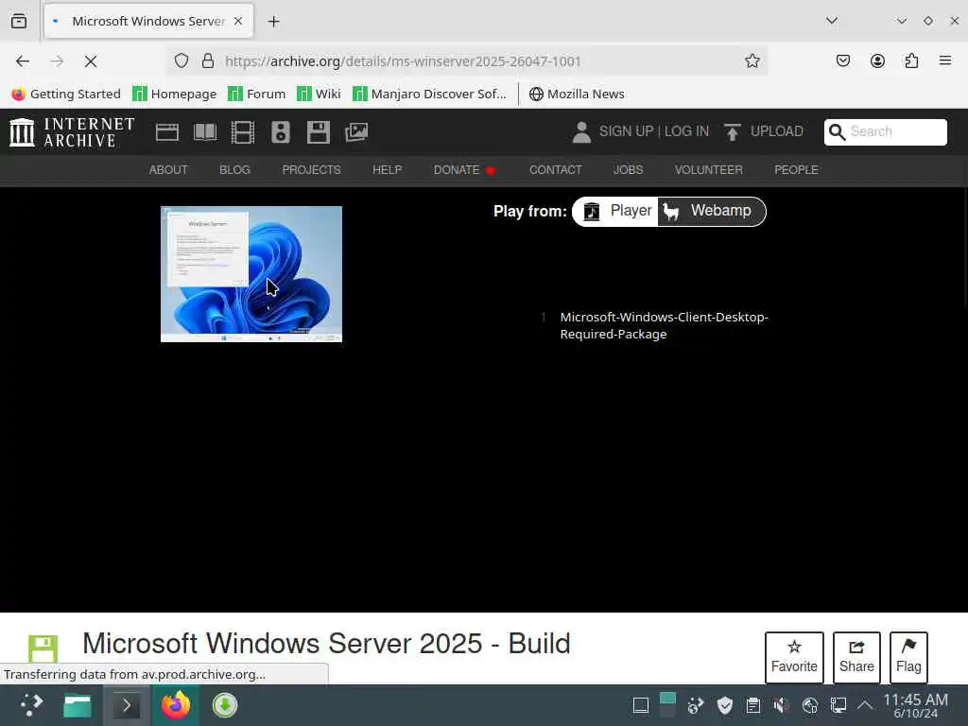Open the Video film-strip icon
This screenshot has height=726, width=968.
243,132
